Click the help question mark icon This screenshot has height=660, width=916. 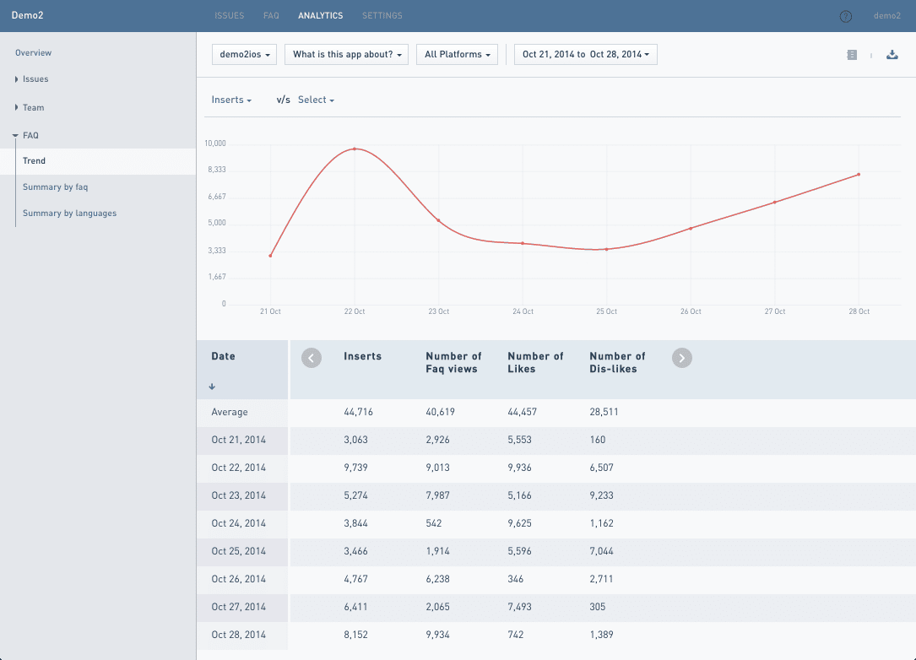845,16
